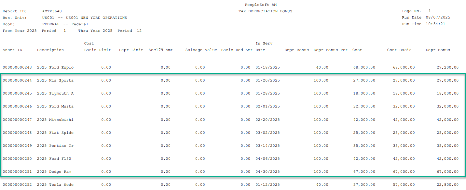
Task: Click asset ID 000000000243
Action: 17,68
